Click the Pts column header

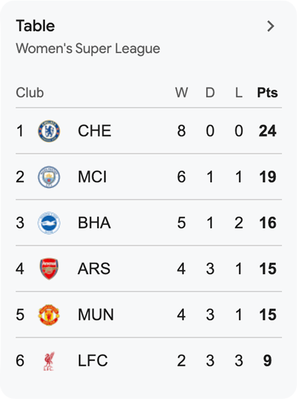coord(267,92)
